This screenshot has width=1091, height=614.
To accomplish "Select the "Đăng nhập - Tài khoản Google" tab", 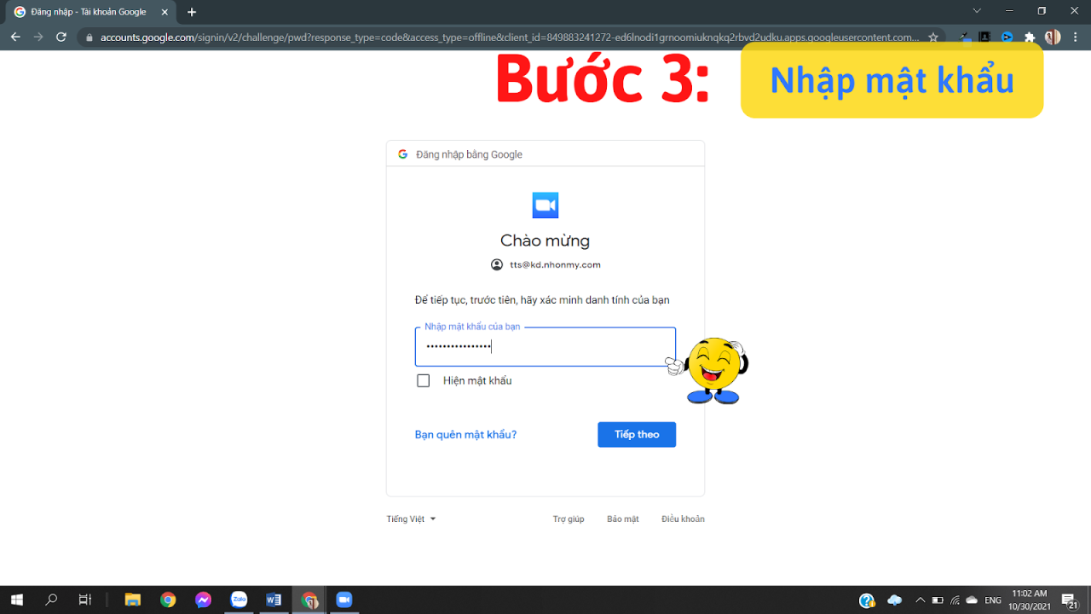I will (85, 13).
